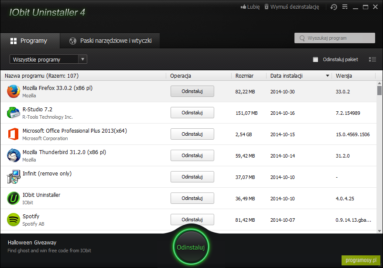Click the Mozilla Thunderbird program icon
Image resolution: width=383 pixels, height=268 pixels.
coord(14,155)
